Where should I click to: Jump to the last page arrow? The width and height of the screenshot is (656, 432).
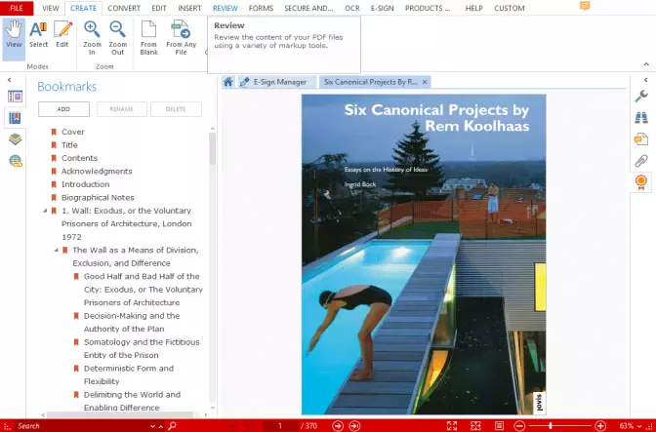point(354,426)
